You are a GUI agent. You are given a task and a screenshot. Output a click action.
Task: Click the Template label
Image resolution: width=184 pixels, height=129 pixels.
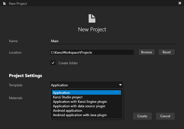pos(16,85)
